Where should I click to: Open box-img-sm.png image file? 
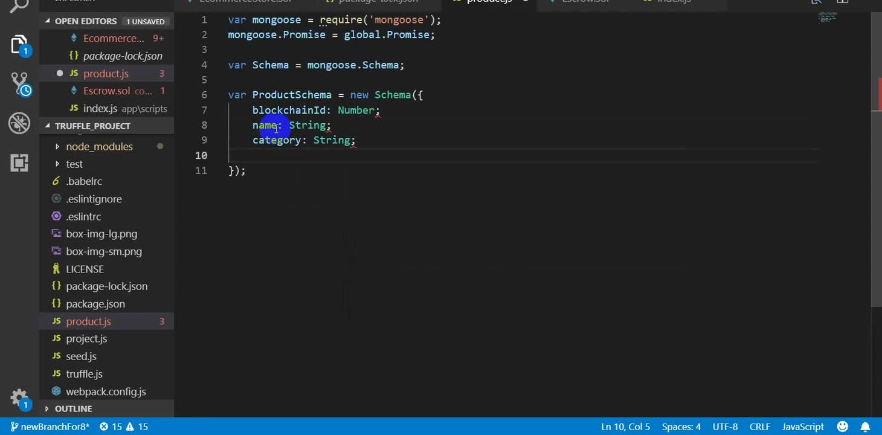[104, 251]
